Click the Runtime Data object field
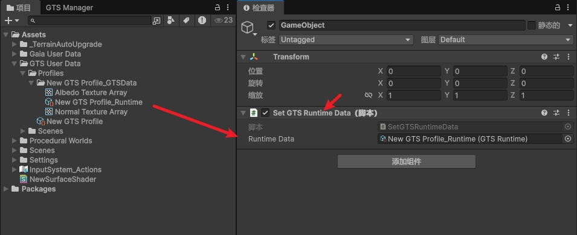Image resolution: width=577 pixels, height=235 pixels. click(470, 139)
